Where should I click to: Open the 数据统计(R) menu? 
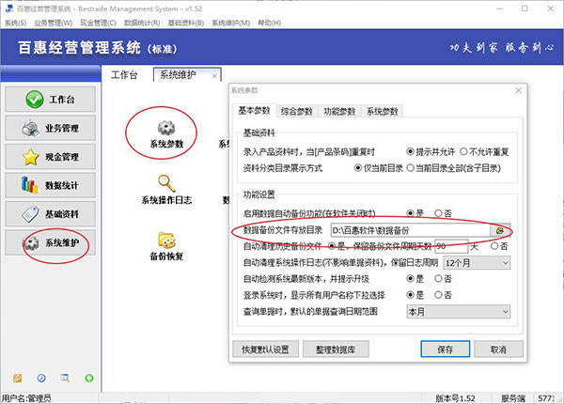[x=142, y=23]
